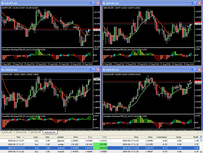
Task: Select the gbpusd symbol cell
Action: [x=61, y=141]
